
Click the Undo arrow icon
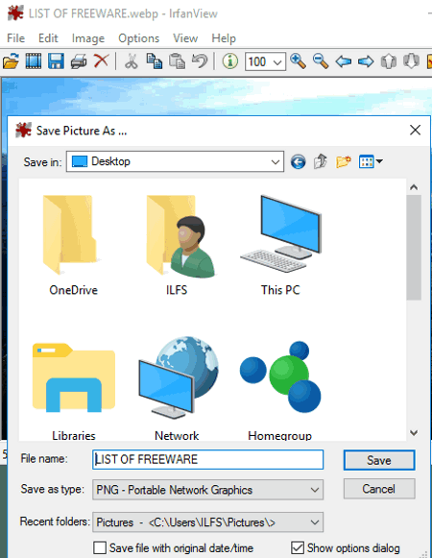pos(200,61)
